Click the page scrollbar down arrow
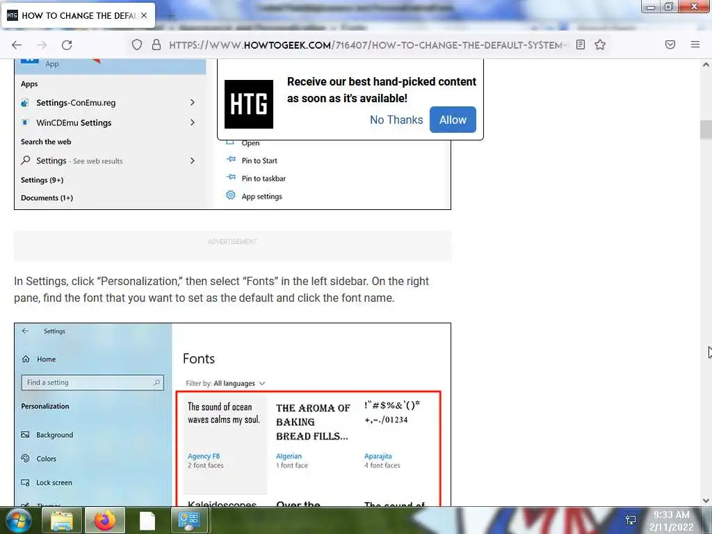 coord(706,501)
